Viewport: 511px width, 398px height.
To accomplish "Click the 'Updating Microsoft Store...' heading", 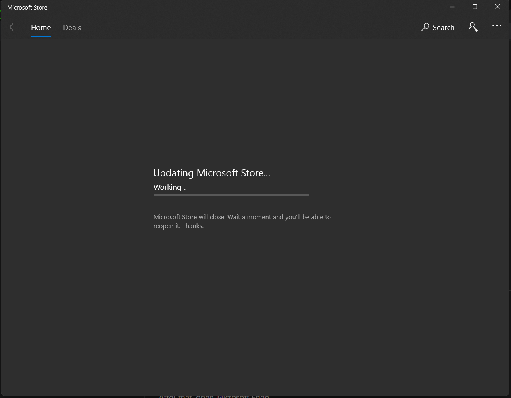I will click(211, 173).
